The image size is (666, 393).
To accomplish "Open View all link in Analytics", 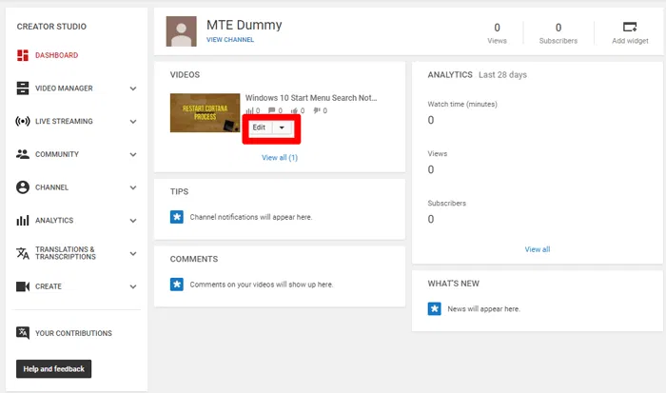I will tap(538, 249).
